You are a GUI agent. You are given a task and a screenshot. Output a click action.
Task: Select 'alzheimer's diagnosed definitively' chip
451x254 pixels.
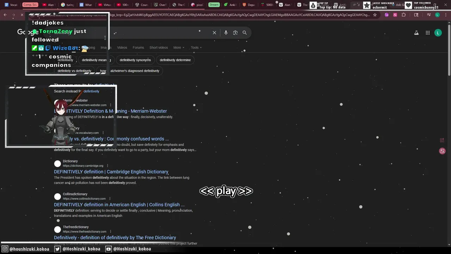click(x=130, y=71)
